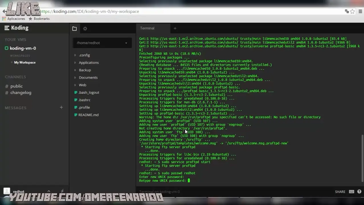Click the .bashrc file icon
The width and height of the screenshot is (364, 205).
(76, 100)
